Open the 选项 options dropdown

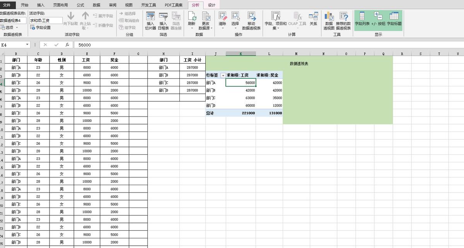coord(9,27)
